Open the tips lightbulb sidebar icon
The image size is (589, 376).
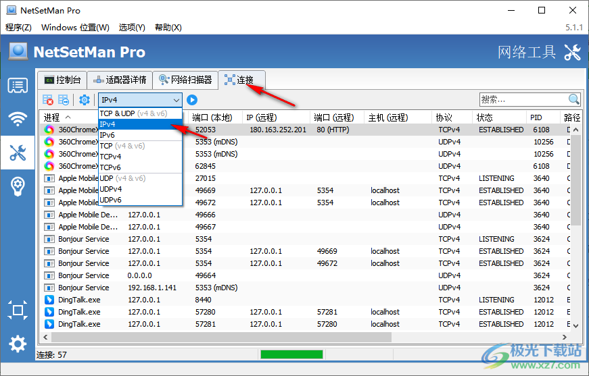point(18,186)
